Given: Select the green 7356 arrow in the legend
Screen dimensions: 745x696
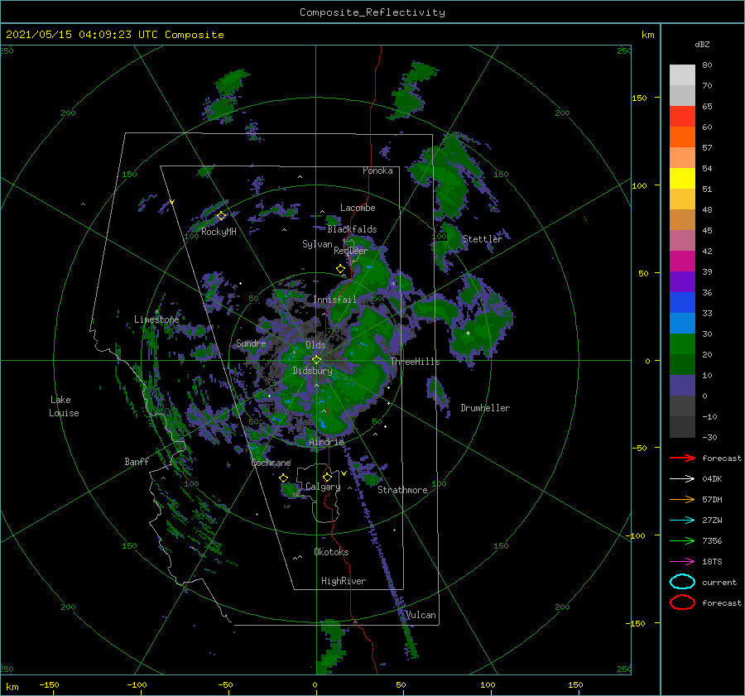Looking at the screenshot, I should coord(682,540).
